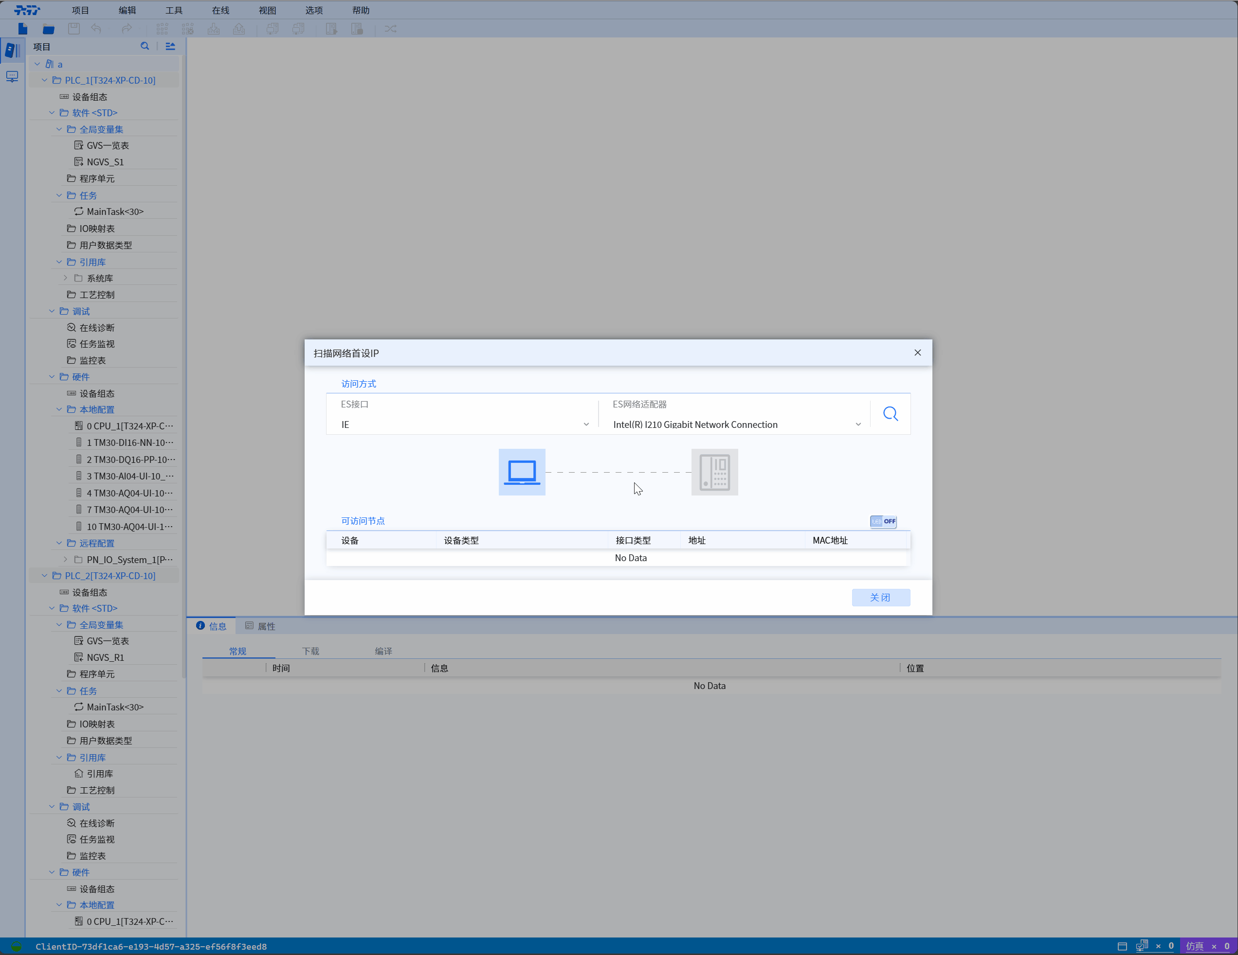Click the laptop computer icon in dialog
1238x955 pixels.
[522, 472]
